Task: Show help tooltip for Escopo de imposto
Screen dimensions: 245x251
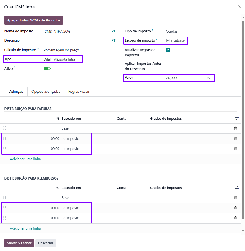Action: click(156, 39)
